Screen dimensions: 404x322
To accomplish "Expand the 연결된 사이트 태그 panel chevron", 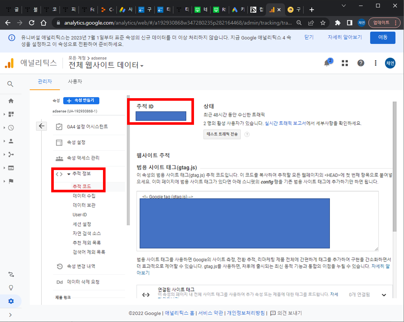I will [384, 295].
